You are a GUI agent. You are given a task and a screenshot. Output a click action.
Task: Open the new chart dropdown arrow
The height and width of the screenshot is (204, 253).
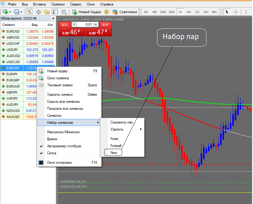[x=10, y=12]
